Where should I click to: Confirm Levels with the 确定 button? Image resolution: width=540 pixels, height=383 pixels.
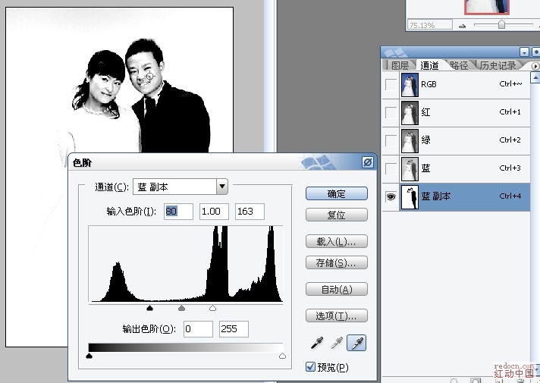337,193
